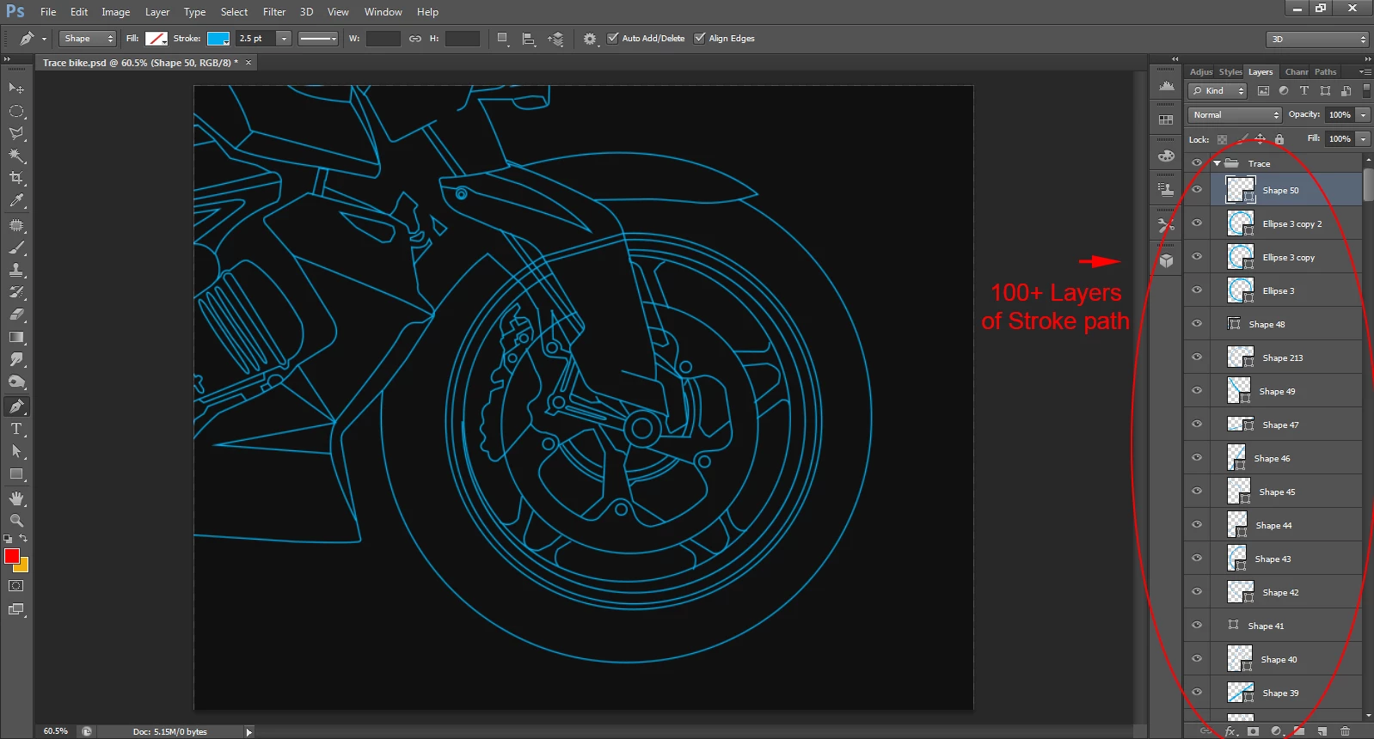This screenshot has width=1374, height=739.
Task: Open Opacity slider dropdown arrow
Action: pyautogui.click(x=1364, y=115)
